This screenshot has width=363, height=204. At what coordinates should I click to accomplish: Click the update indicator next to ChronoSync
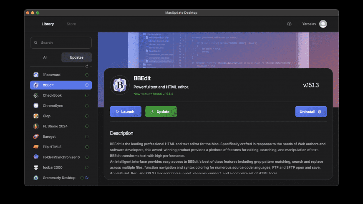(x=87, y=106)
